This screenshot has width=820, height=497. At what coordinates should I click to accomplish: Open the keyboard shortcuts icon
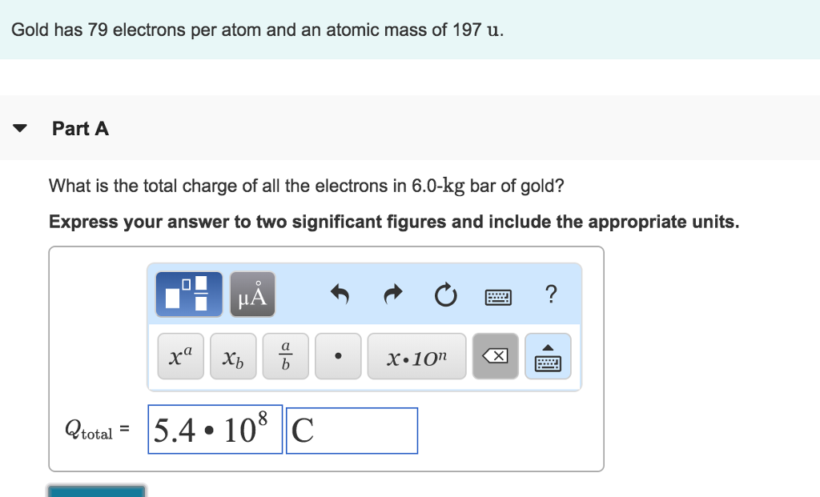click(x=497, y=295)
